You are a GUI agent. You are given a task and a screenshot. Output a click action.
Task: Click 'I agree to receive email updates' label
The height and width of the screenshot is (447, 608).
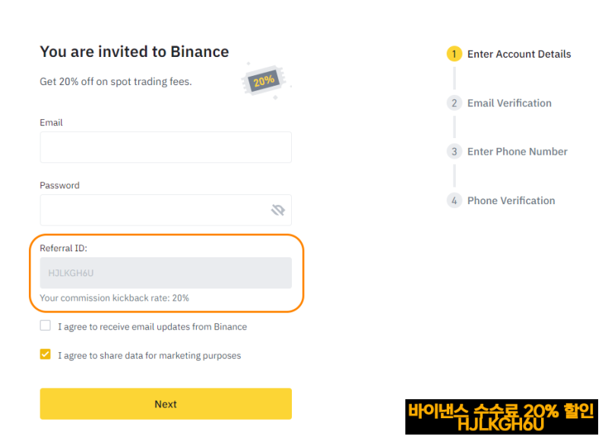[x=153, y=326]
